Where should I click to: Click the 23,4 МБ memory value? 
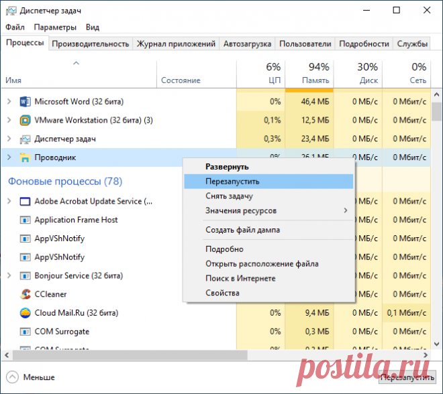[x=315, y=139]
